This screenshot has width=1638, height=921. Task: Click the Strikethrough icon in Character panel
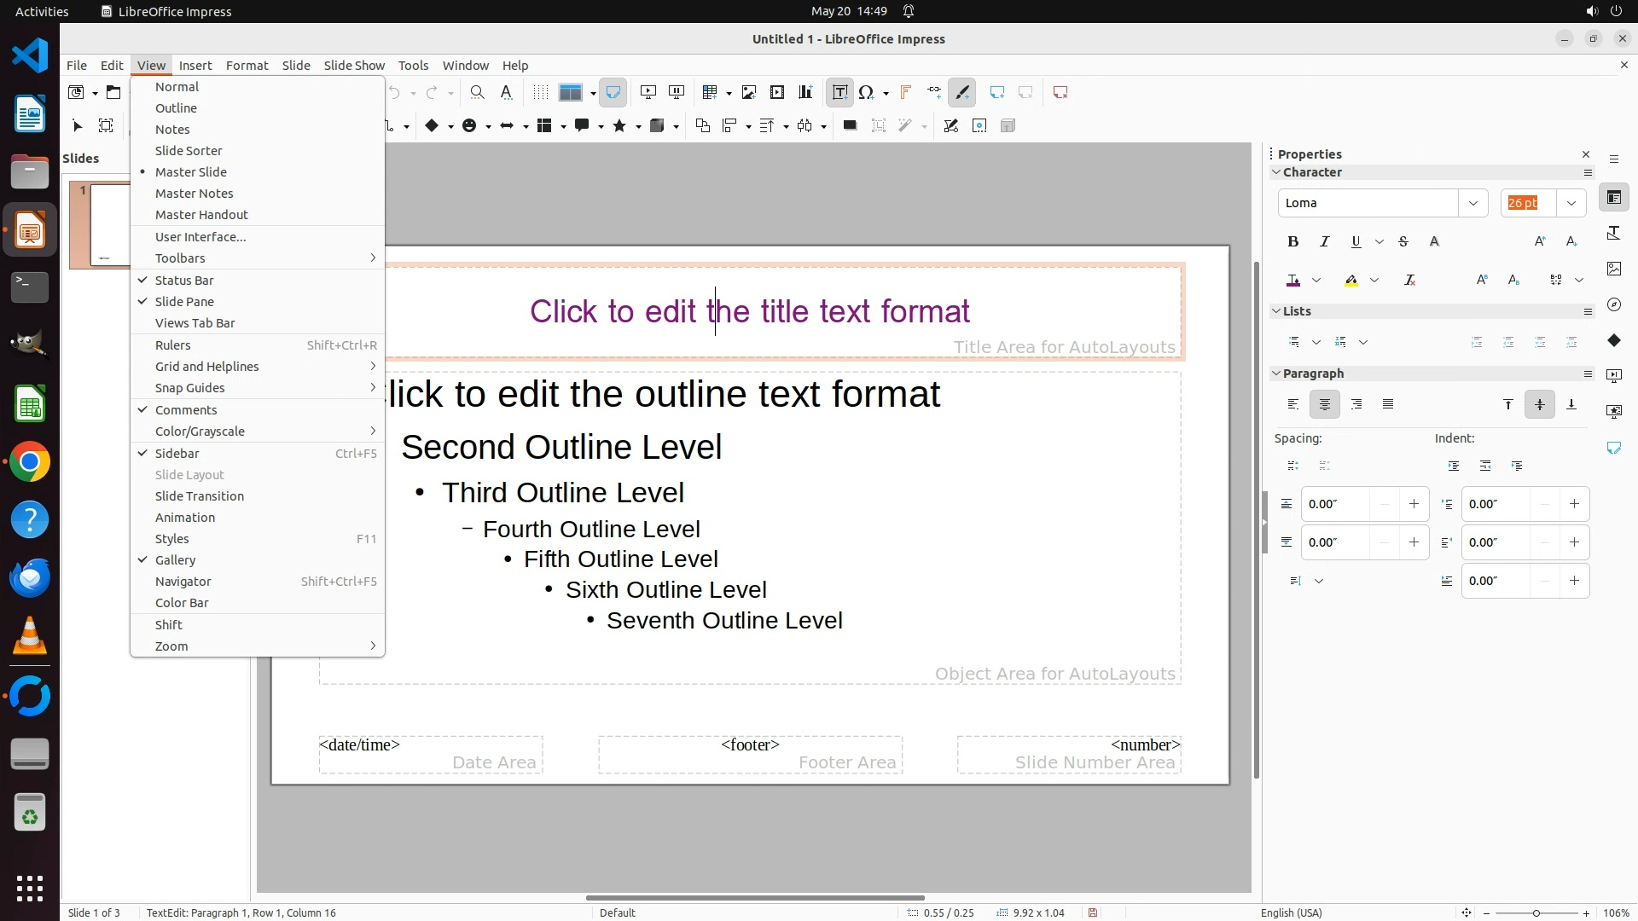click(x=1403, y=242)
